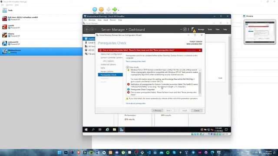
Task: Click results list scrollbar
Action: [x=200, y=82]
